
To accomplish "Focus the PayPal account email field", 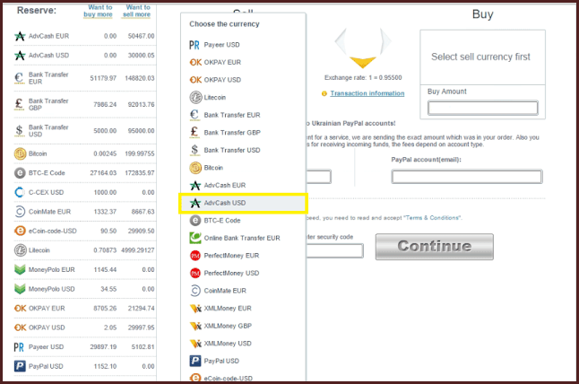I will coord(467,177).
